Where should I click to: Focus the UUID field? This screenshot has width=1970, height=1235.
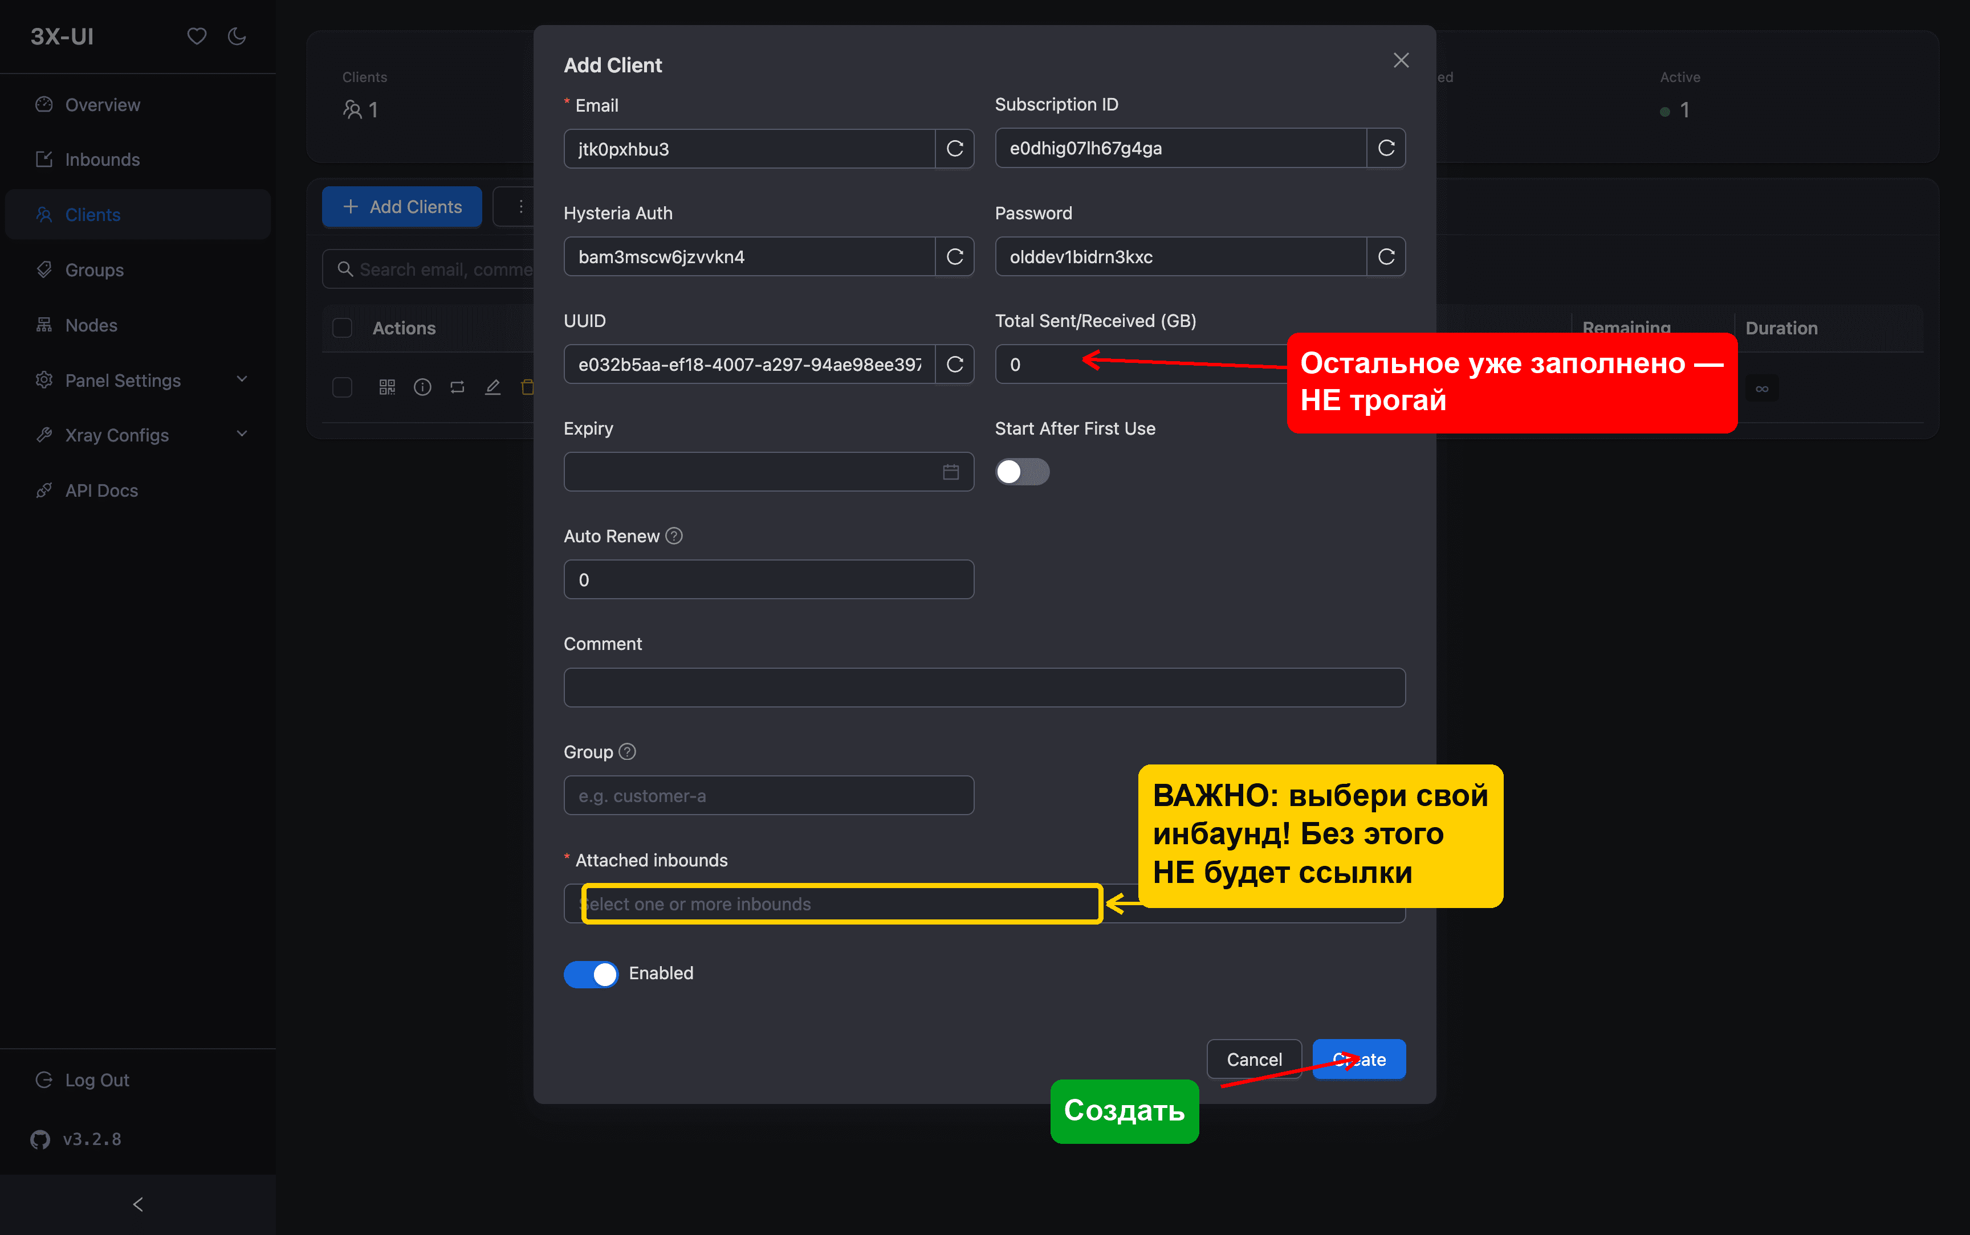(749, 365)
